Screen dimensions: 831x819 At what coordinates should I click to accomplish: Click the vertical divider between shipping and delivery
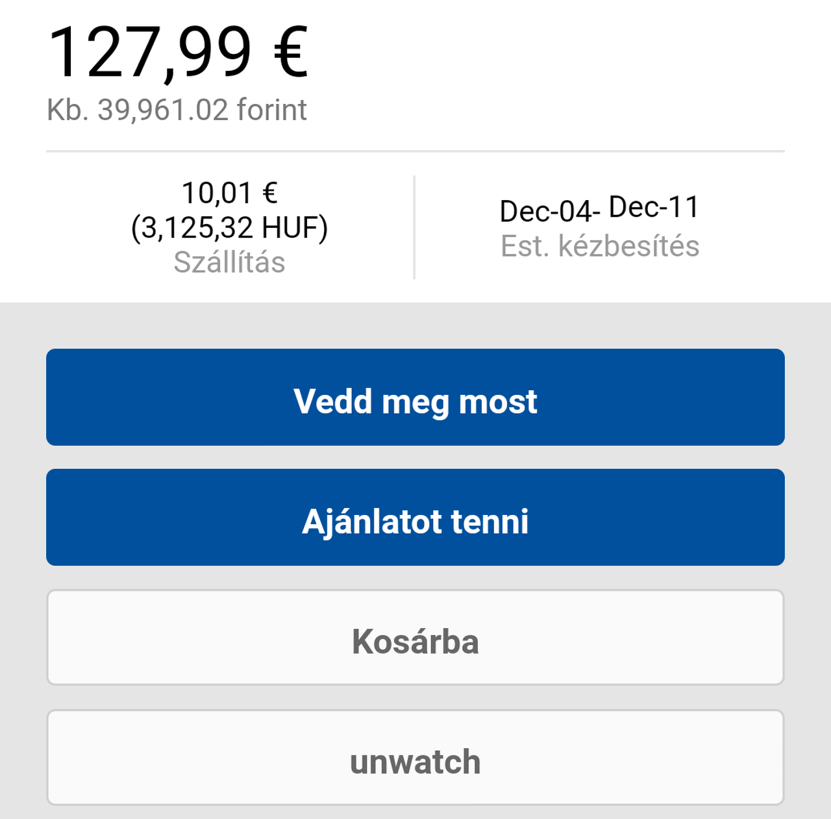click(414, 227)
